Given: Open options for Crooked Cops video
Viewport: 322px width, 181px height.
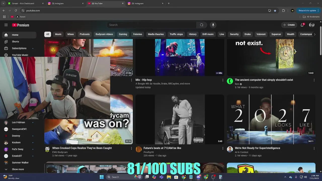Looking at the screenshot, I should tap(131, 148).
